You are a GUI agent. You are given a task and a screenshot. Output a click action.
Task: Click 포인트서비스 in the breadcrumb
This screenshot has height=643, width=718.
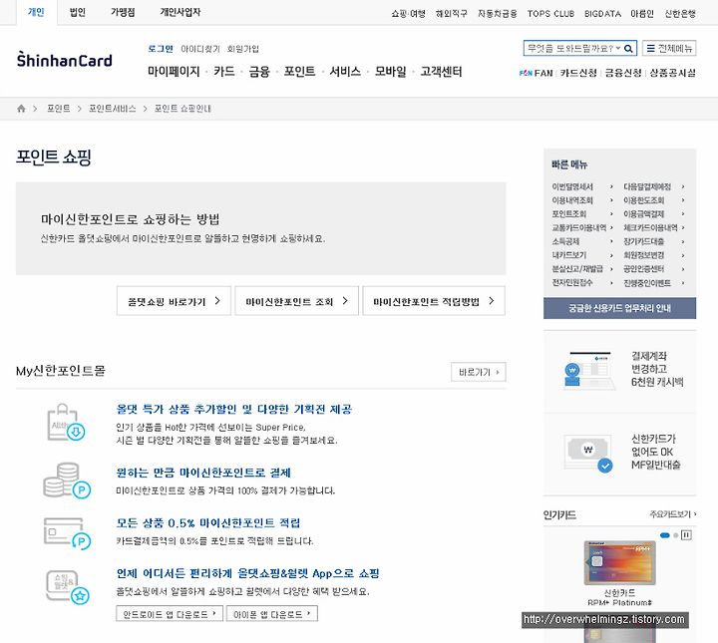click(x=112, y=109)
